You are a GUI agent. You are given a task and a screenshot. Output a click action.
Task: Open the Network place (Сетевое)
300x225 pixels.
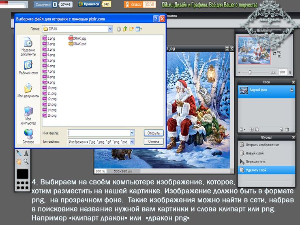point(28,136)
